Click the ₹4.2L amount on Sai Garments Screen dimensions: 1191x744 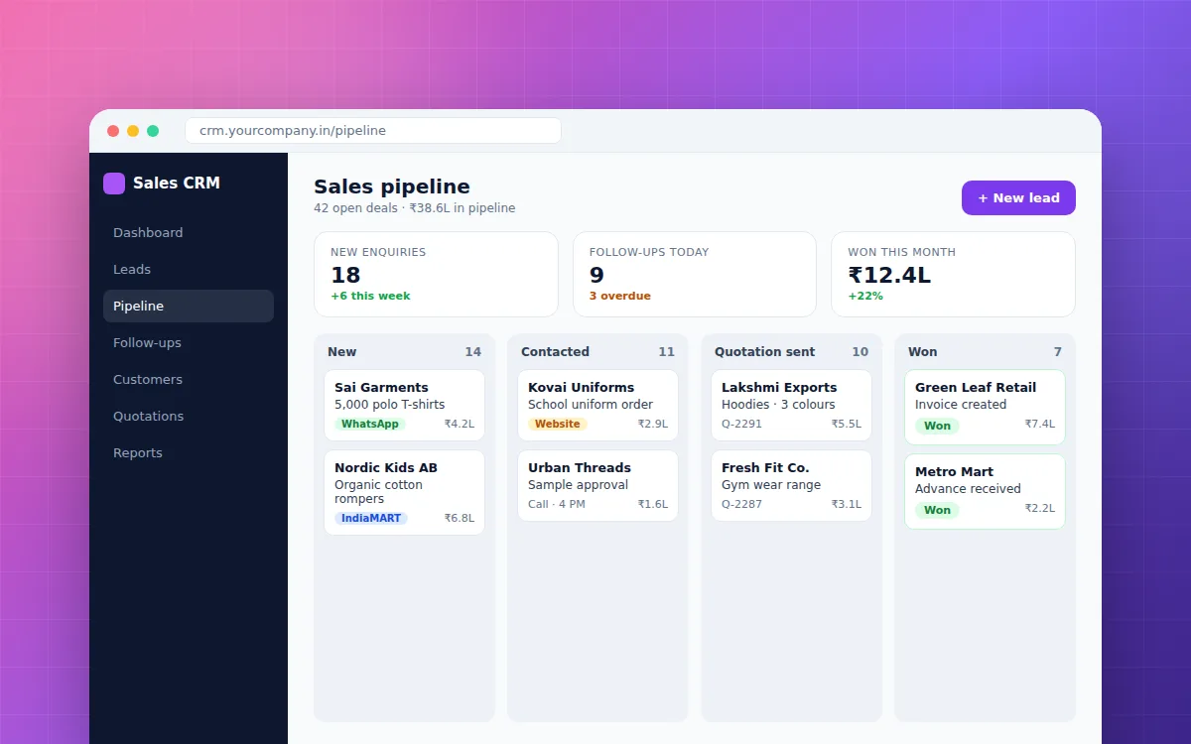point(460,424)
